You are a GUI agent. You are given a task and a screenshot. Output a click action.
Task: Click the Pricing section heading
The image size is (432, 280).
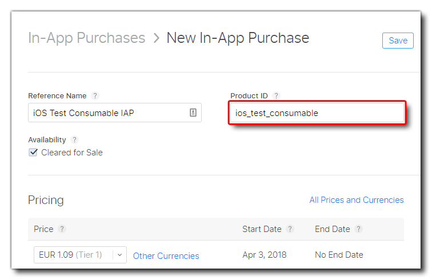[46, 201]
